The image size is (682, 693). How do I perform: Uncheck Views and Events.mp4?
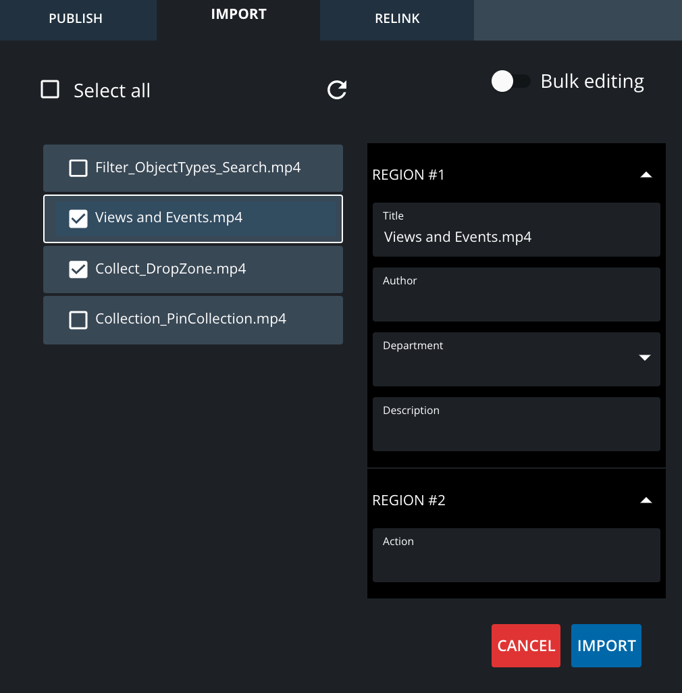78,218
